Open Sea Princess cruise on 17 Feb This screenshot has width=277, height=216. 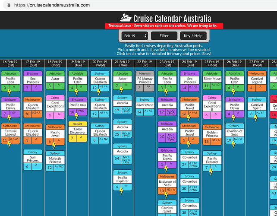33,81
